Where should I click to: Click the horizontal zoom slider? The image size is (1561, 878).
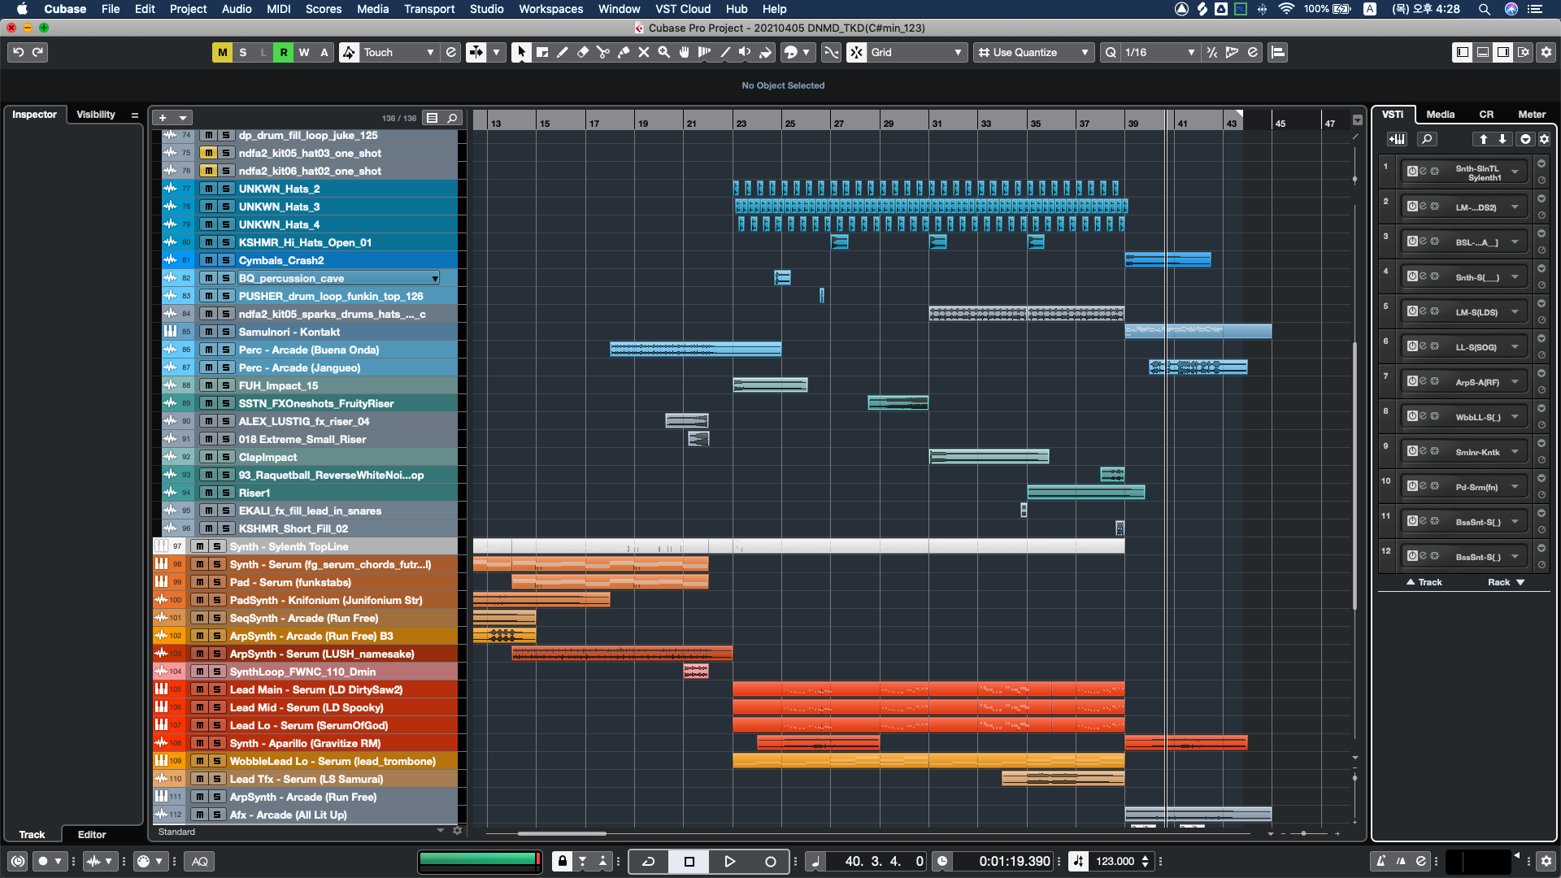[x=1303, y=833]
